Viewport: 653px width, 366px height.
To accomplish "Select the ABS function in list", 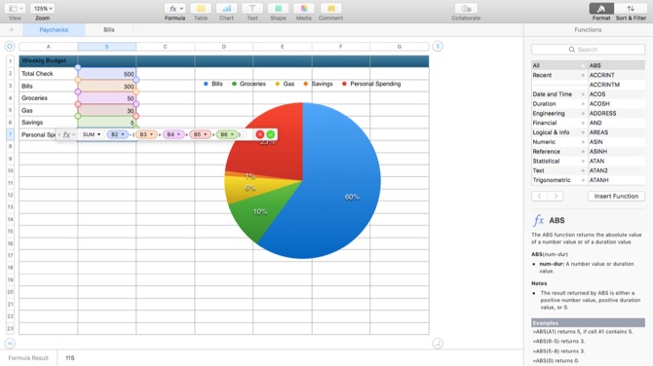I will point(616,65).
